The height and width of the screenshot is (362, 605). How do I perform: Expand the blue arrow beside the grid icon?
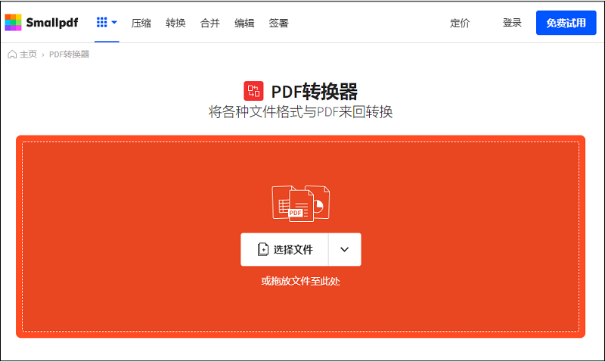coord(114,23)
